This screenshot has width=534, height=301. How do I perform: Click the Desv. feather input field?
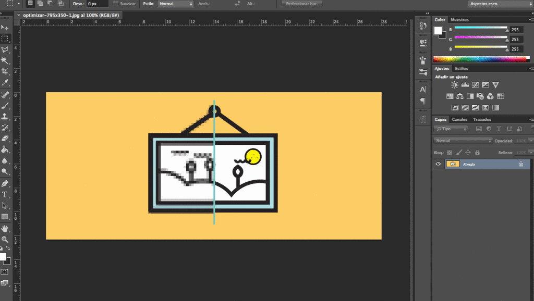tap(99, 4)
